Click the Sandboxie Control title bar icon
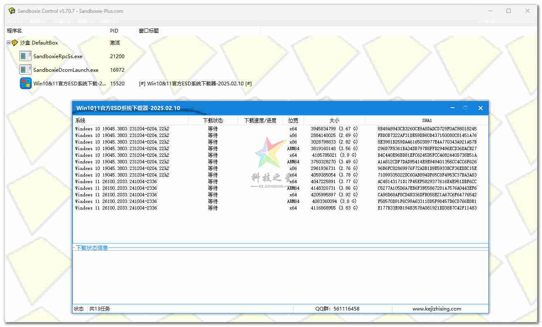This screenshot has height=327, width=542. [x=12, y=11]
